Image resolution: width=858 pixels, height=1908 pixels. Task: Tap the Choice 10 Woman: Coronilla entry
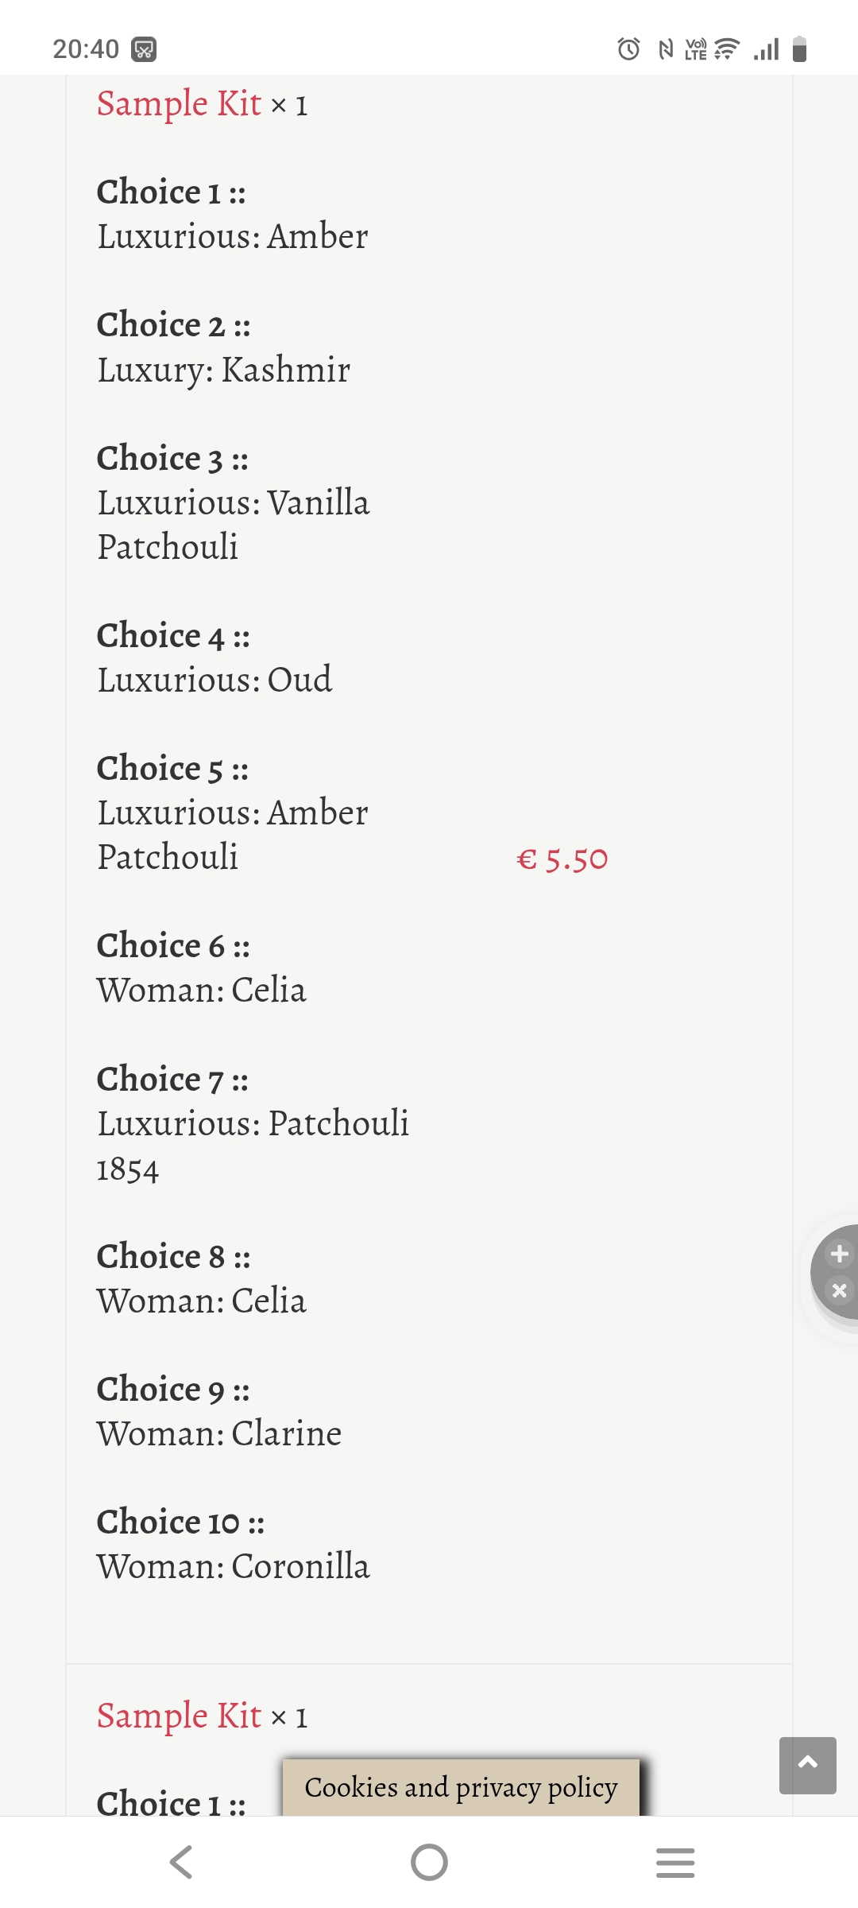tap(234, 1544)
